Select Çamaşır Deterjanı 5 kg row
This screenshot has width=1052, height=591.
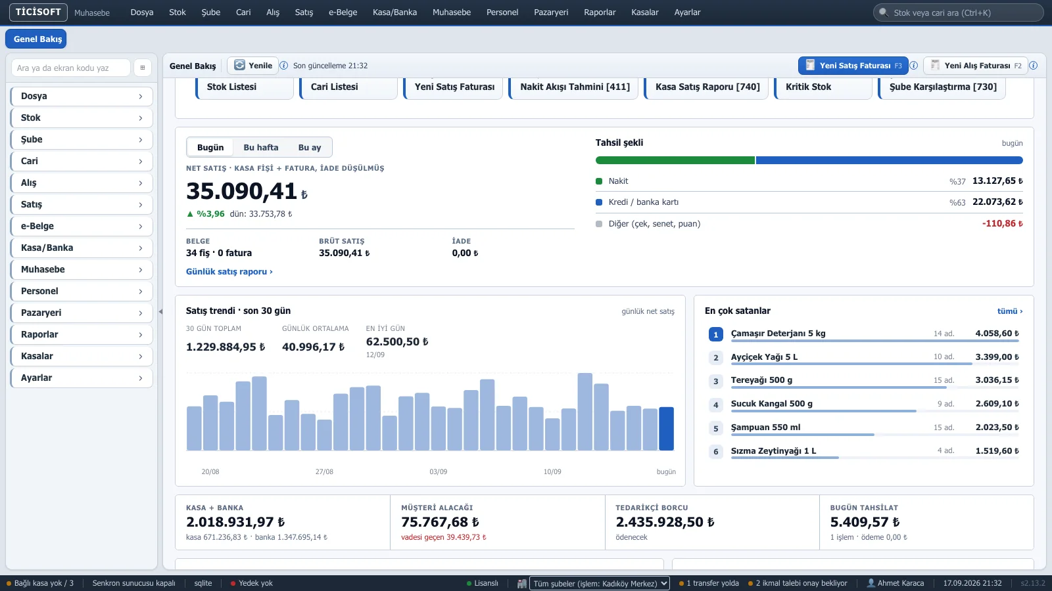point(864,334)
